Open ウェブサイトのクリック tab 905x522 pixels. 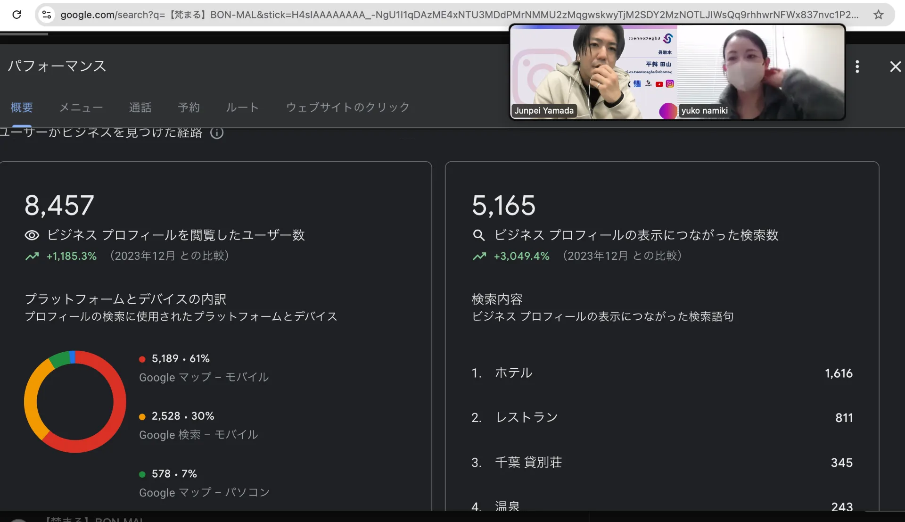pos(347,108)
